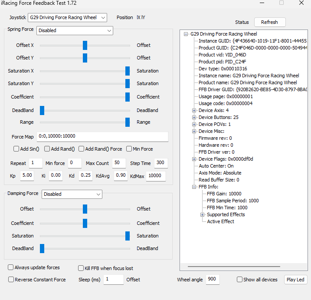The image size is (311, 300).
Task: Expand the Device Misc node
Action: tap(194, 131)
